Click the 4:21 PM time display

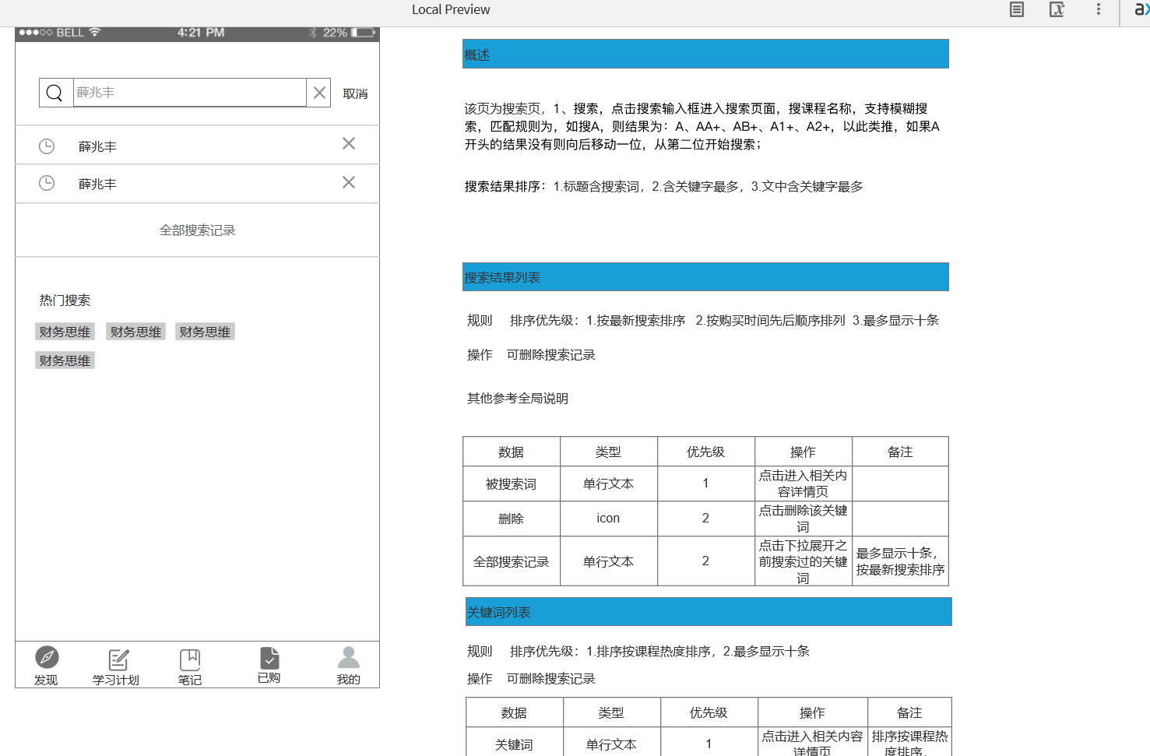[201, 33]
